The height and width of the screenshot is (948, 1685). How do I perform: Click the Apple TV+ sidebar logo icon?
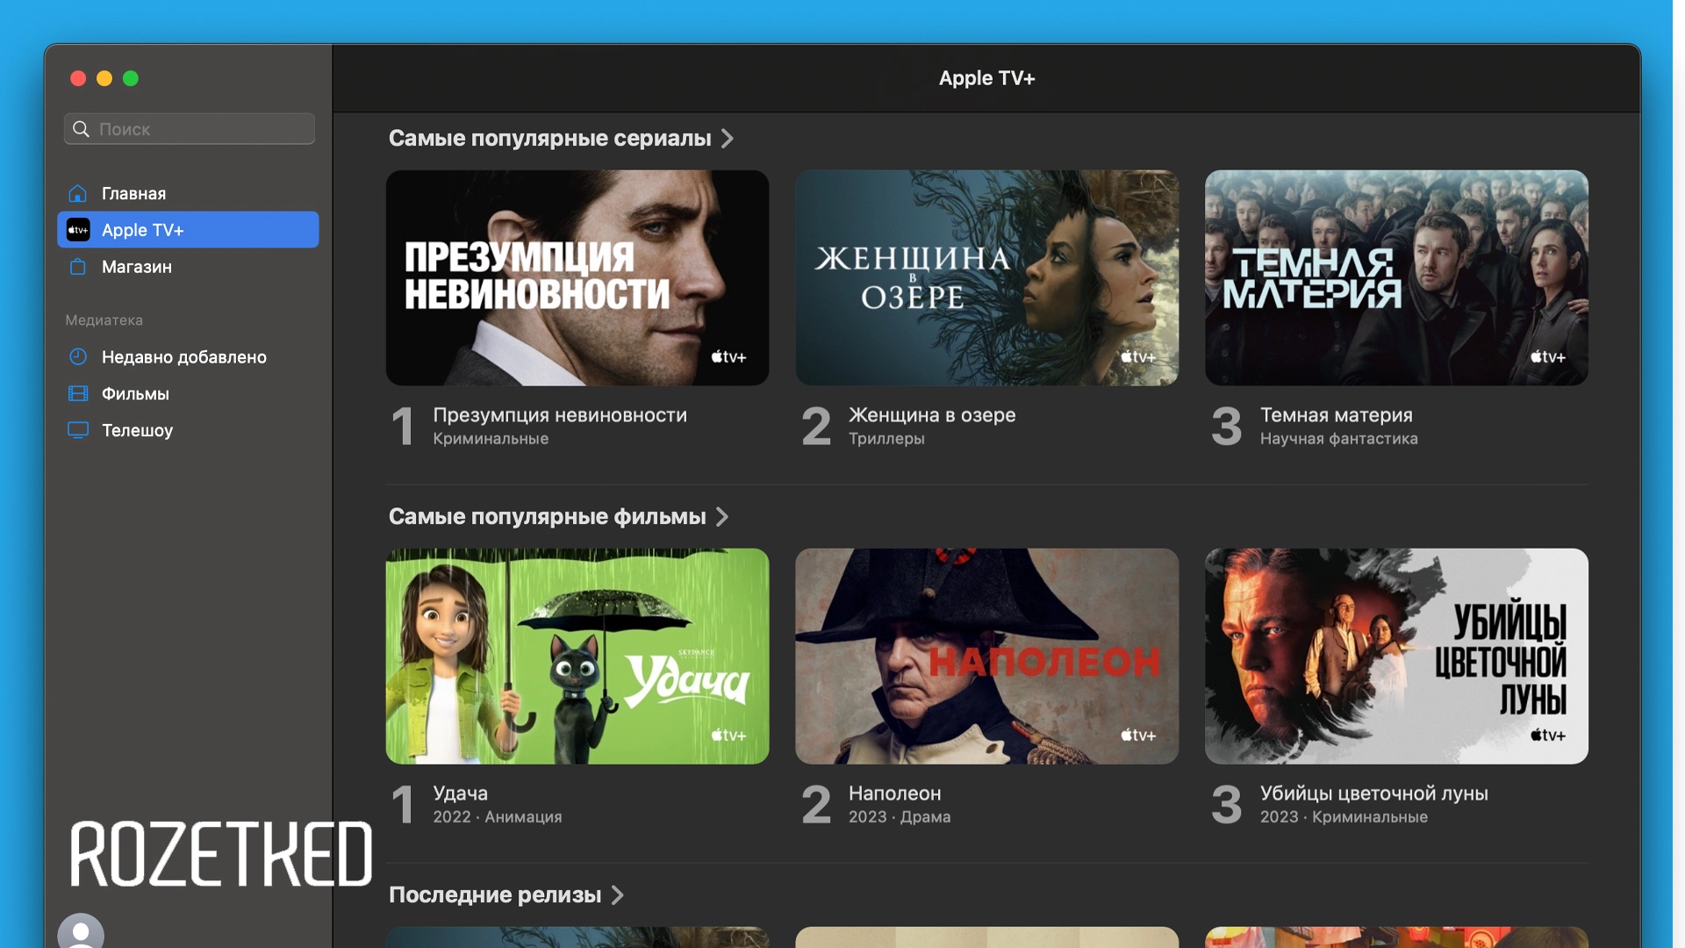78,230
